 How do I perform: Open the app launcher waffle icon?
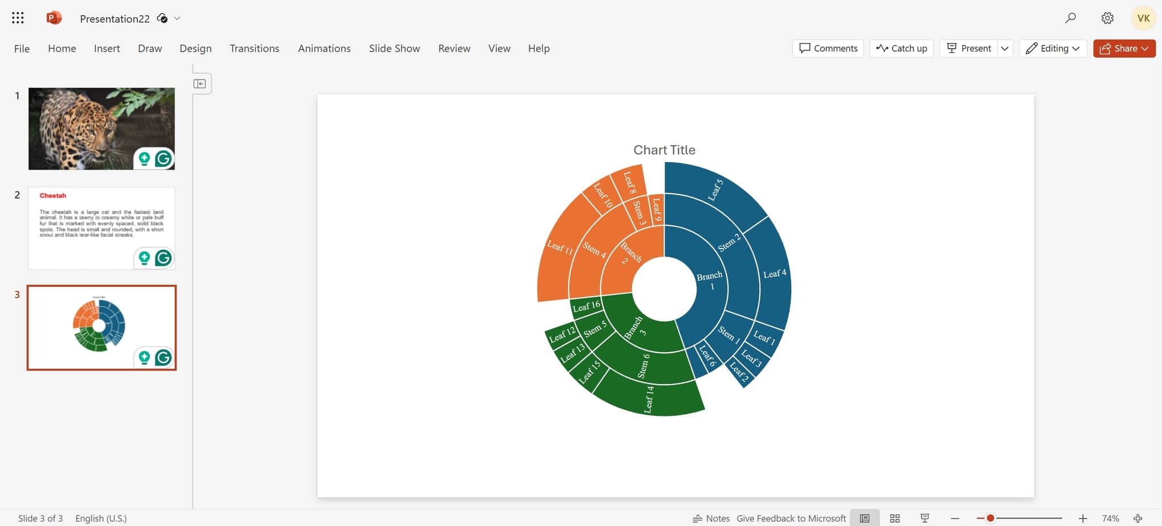pos(18,18)
